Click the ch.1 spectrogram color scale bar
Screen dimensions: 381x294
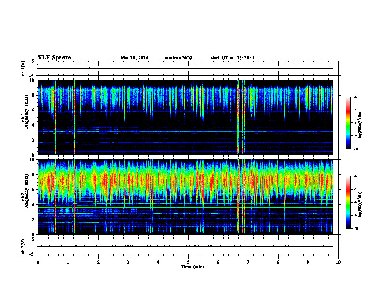(348, 123)
